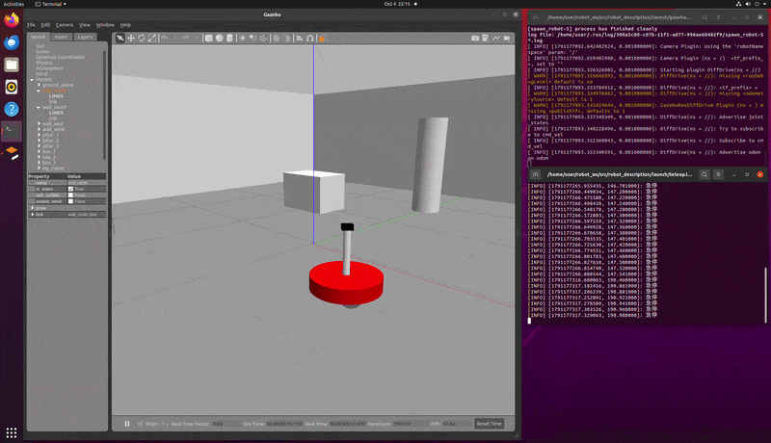This screenshot has width=771, height=443.
Task: Click the redo arrow in Gazebo toolbar
Action: pos(185,38)
